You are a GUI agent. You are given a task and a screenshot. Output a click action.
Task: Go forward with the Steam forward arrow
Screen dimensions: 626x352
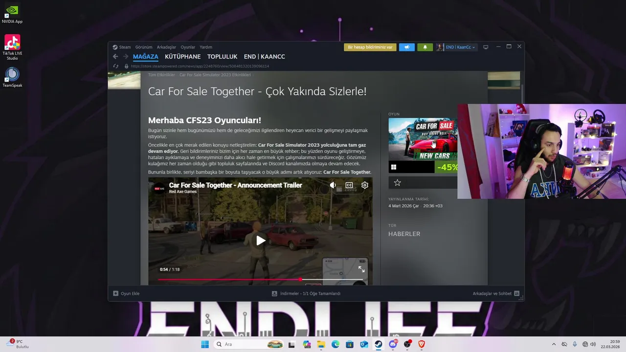pos(125,57)
